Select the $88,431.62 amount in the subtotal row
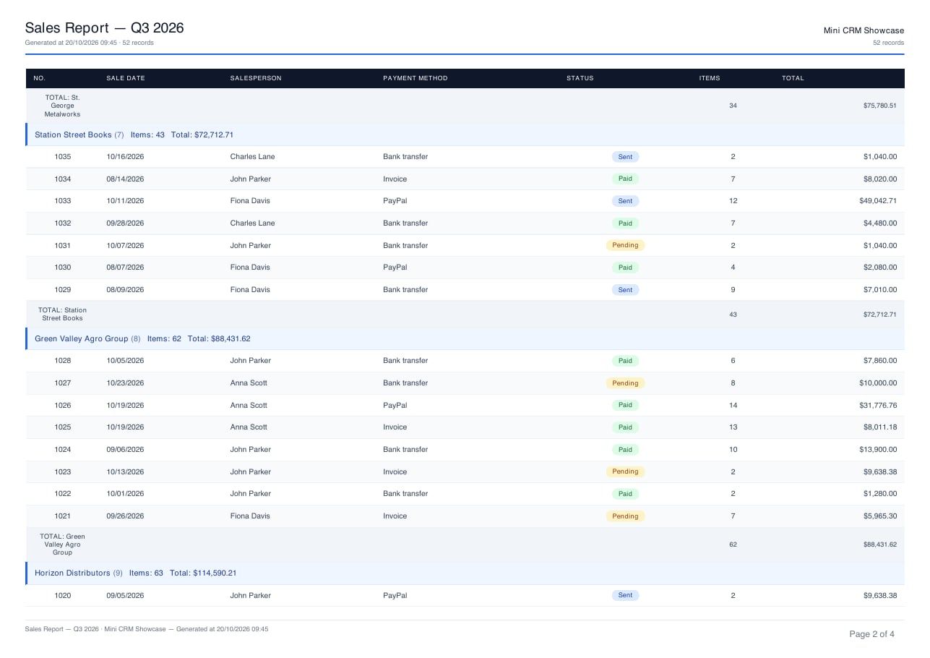This screenshot has width=930, height=658. click(x=879, y=544)
